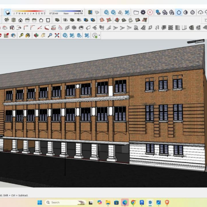Screen dimensions: 207x207
Task: Open the user account dropdown arrow
Action: 99,36
